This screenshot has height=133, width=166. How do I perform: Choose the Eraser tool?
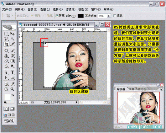coord(6,61)
